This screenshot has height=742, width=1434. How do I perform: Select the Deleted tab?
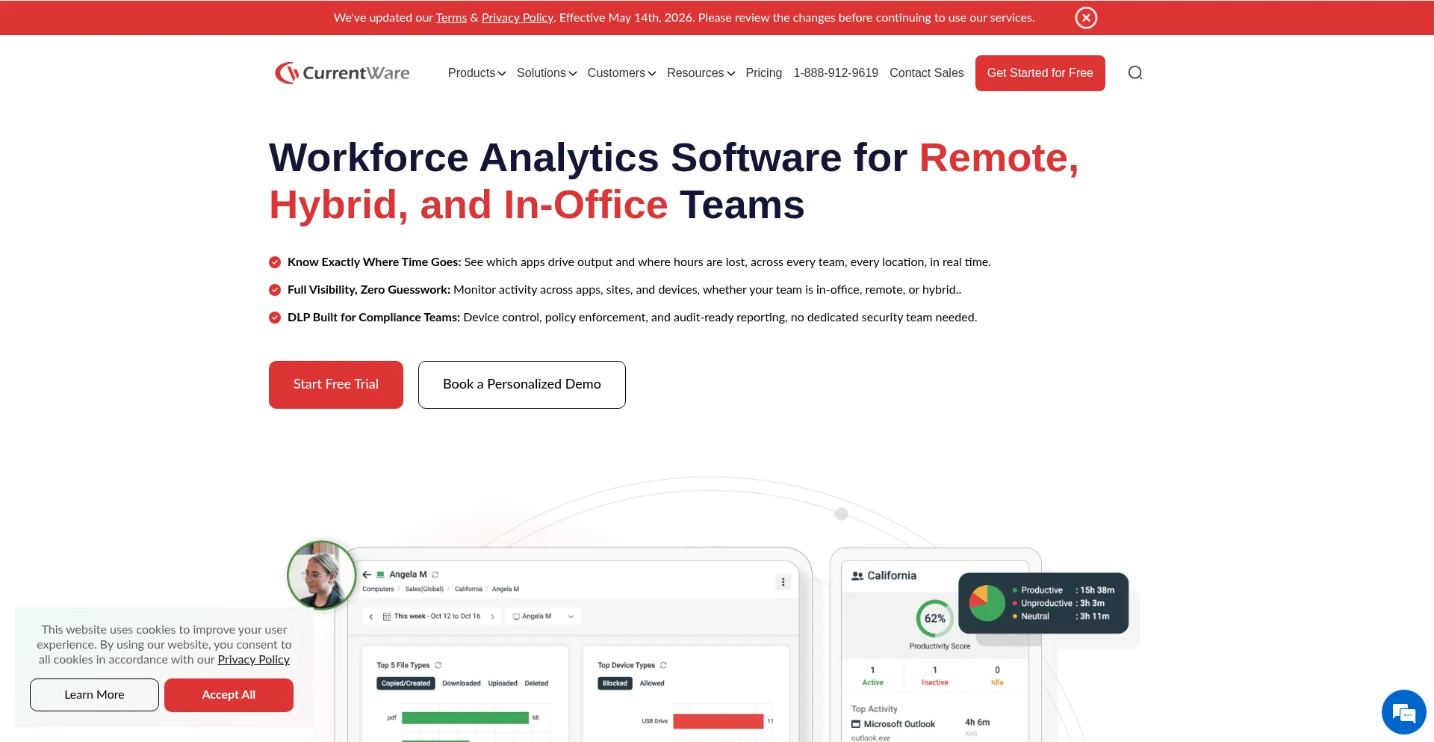click(x=536, y=683)
